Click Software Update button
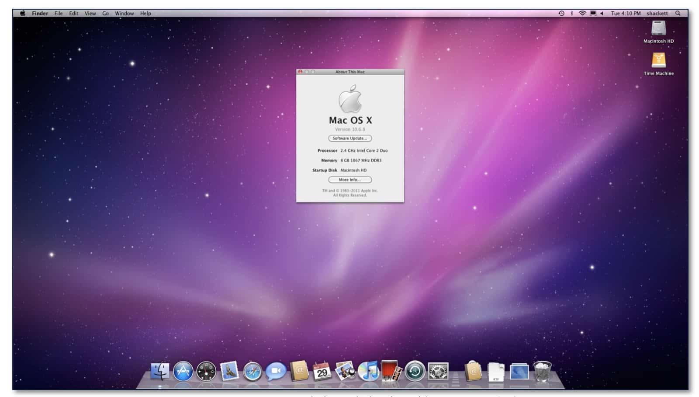Image resolution: width=699 pixels, height=397 pixels. pos(350,138)
